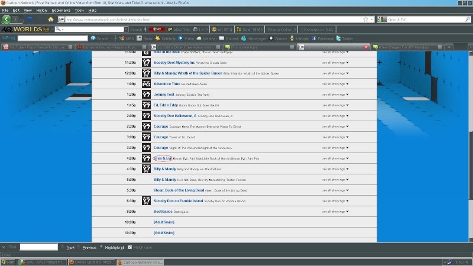Open the File menu
This screenshot has height=266, width=473.
(5, 10)
